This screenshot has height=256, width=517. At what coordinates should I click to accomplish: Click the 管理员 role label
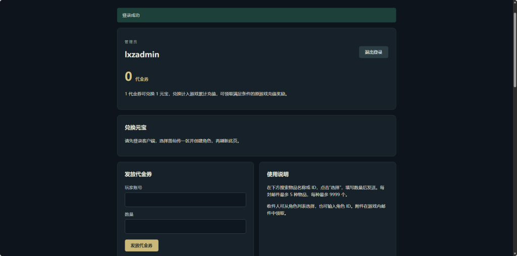tap(131, 42)
